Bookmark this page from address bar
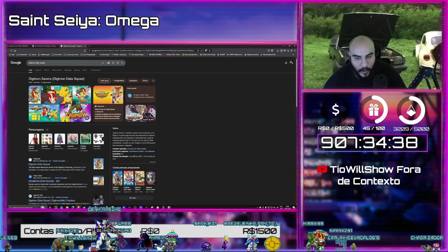Screen dimensions: 448x252 click(x=85, y=50)
